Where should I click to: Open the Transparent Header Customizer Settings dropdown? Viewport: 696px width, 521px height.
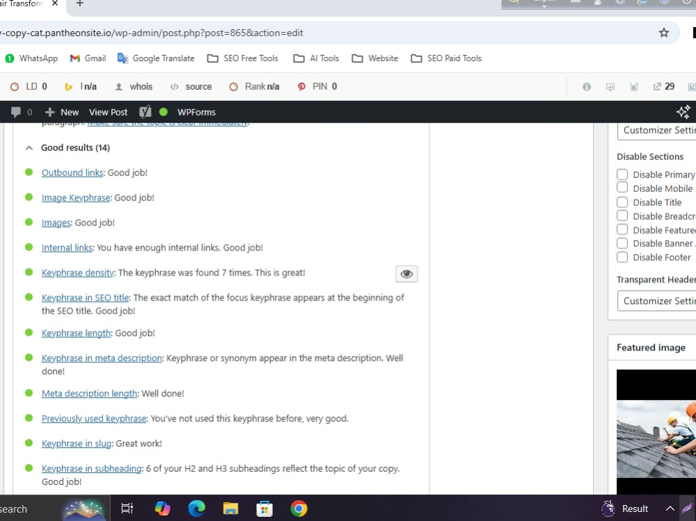coord(656,301)
